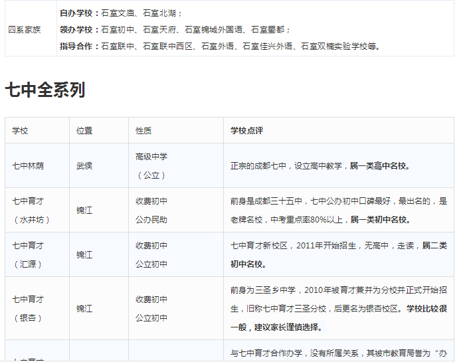Select the 七中育才 (银杏) school cell
The width and height of the screenshot is (455, 362).
click(x=31, y=308)
